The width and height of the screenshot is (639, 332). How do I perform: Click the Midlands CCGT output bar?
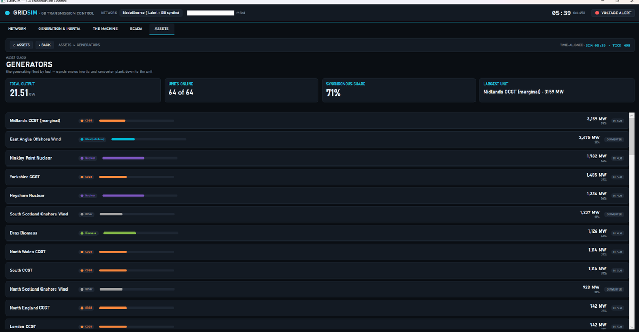pyautogui.click(x=137, y=121)
